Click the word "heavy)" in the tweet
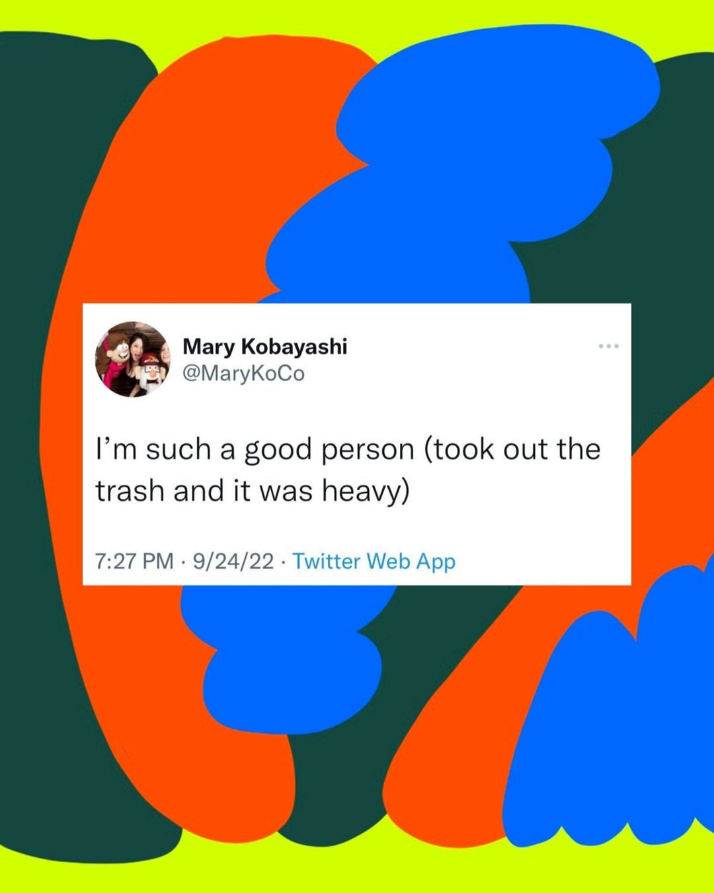The image size is (714, 893). pyautogui.click(x=366, y=491)
